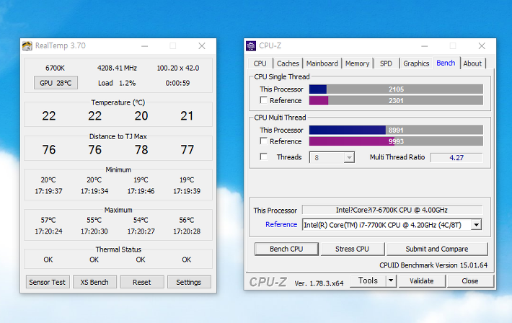Viewport: 512px width, 323px height.
Task: Click the Single Thread This Processor bar 2105
Action: [x=396, y=89]
